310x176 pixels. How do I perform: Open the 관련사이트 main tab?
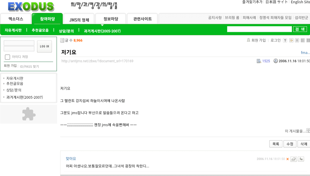coord(142,19)
